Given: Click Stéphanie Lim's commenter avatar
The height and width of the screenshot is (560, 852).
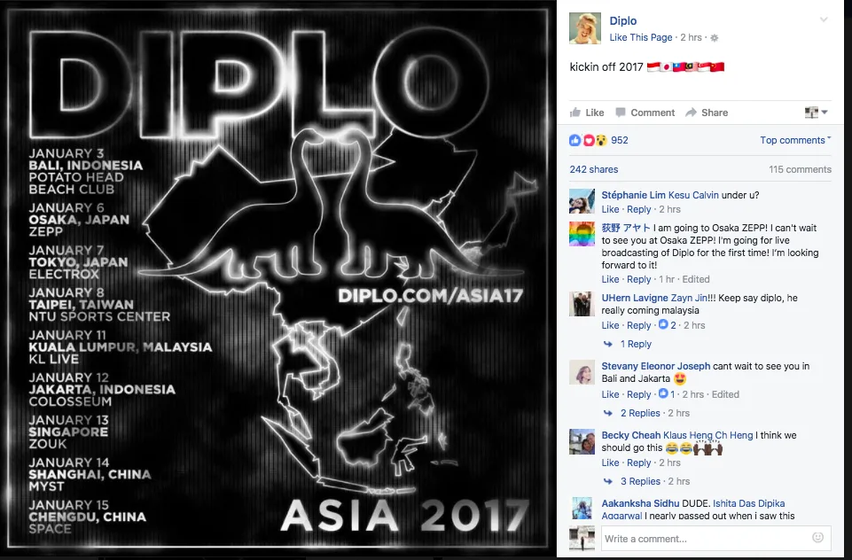Looking at the screenshot, I should pos(582,201).
